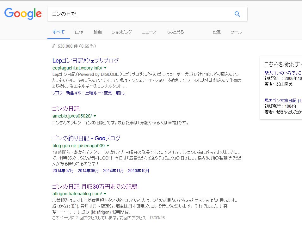Screen dimensions: 302x230
Task: Click the result count 約 530,000 件
Action: (x=65, y=46)
